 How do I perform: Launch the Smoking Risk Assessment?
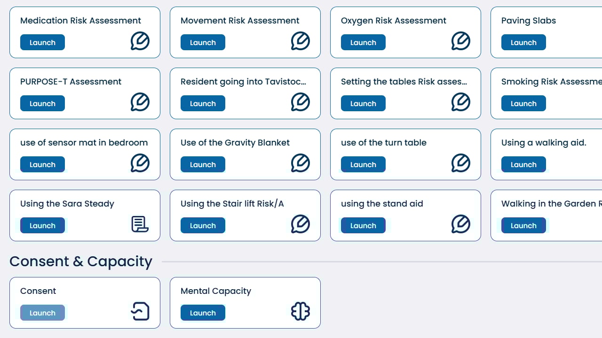click(523, 104)
